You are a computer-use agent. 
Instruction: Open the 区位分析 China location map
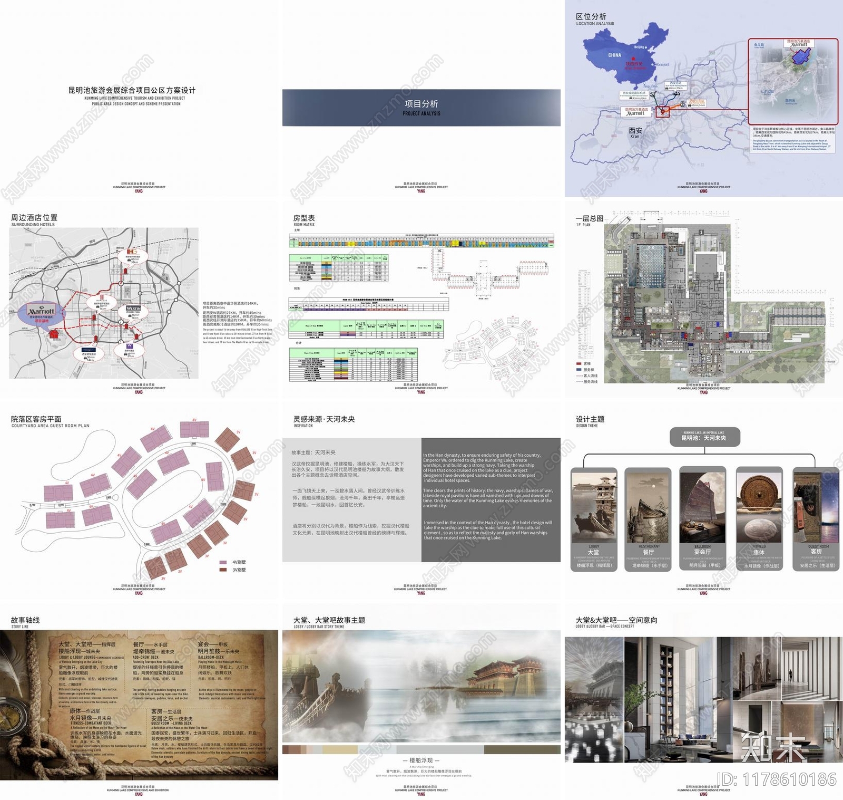click(626, 57)
